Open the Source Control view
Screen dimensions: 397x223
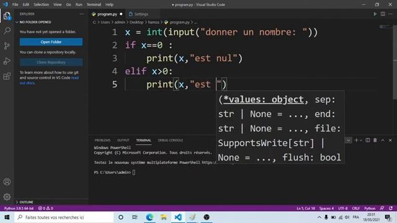tap(7, 46)
